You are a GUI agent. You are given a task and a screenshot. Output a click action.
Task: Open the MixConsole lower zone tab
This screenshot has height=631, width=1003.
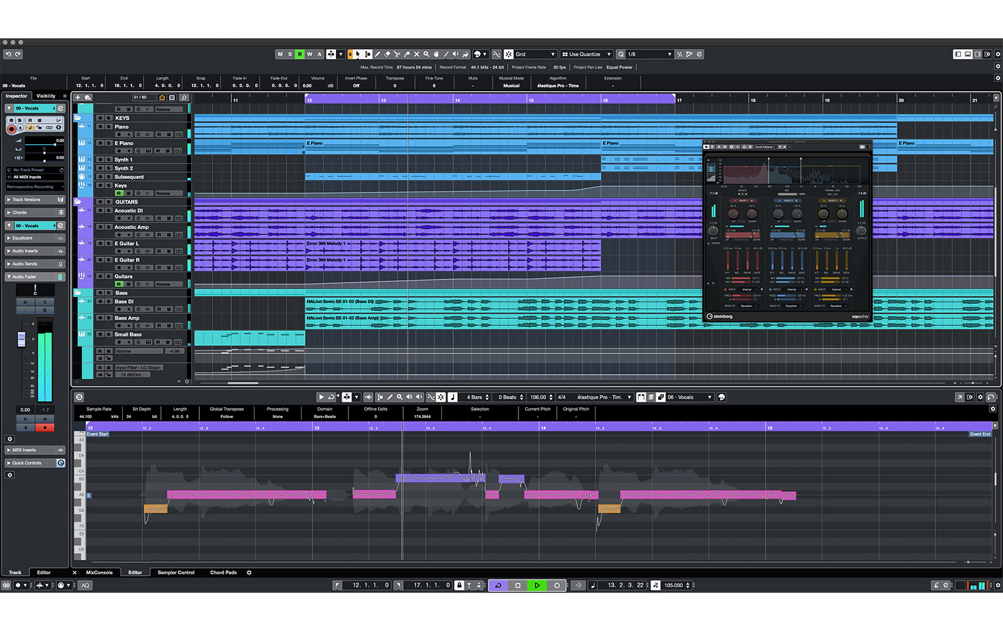click(x=99, y=573)
